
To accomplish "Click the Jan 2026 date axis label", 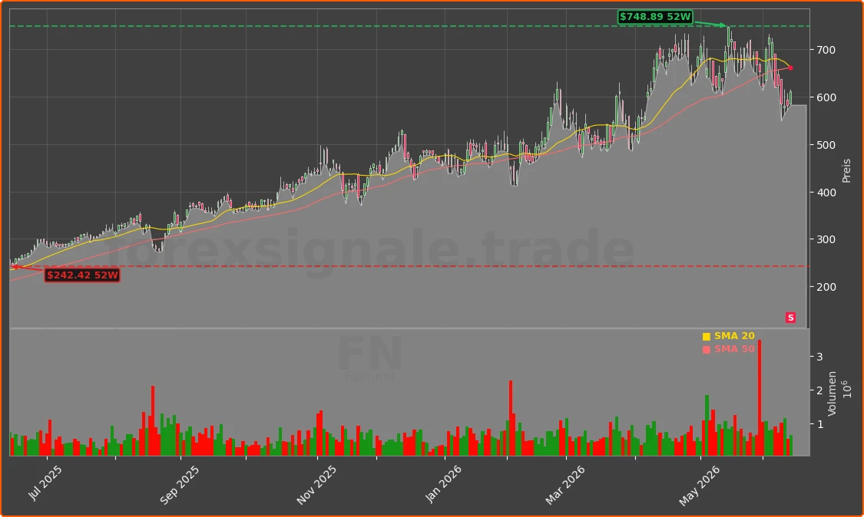I will [x=443, y=483].
